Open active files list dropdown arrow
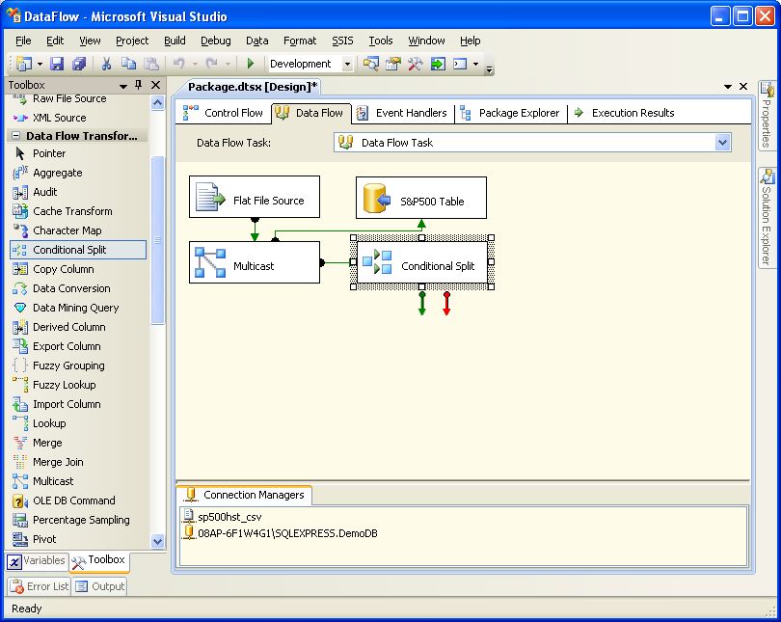 pyautogui.click(x=728, y=87)
